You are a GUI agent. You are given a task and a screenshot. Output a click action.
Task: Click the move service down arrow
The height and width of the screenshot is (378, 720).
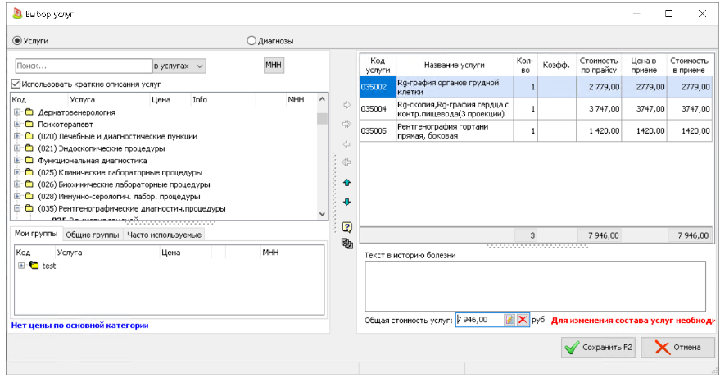click(346, 202)
